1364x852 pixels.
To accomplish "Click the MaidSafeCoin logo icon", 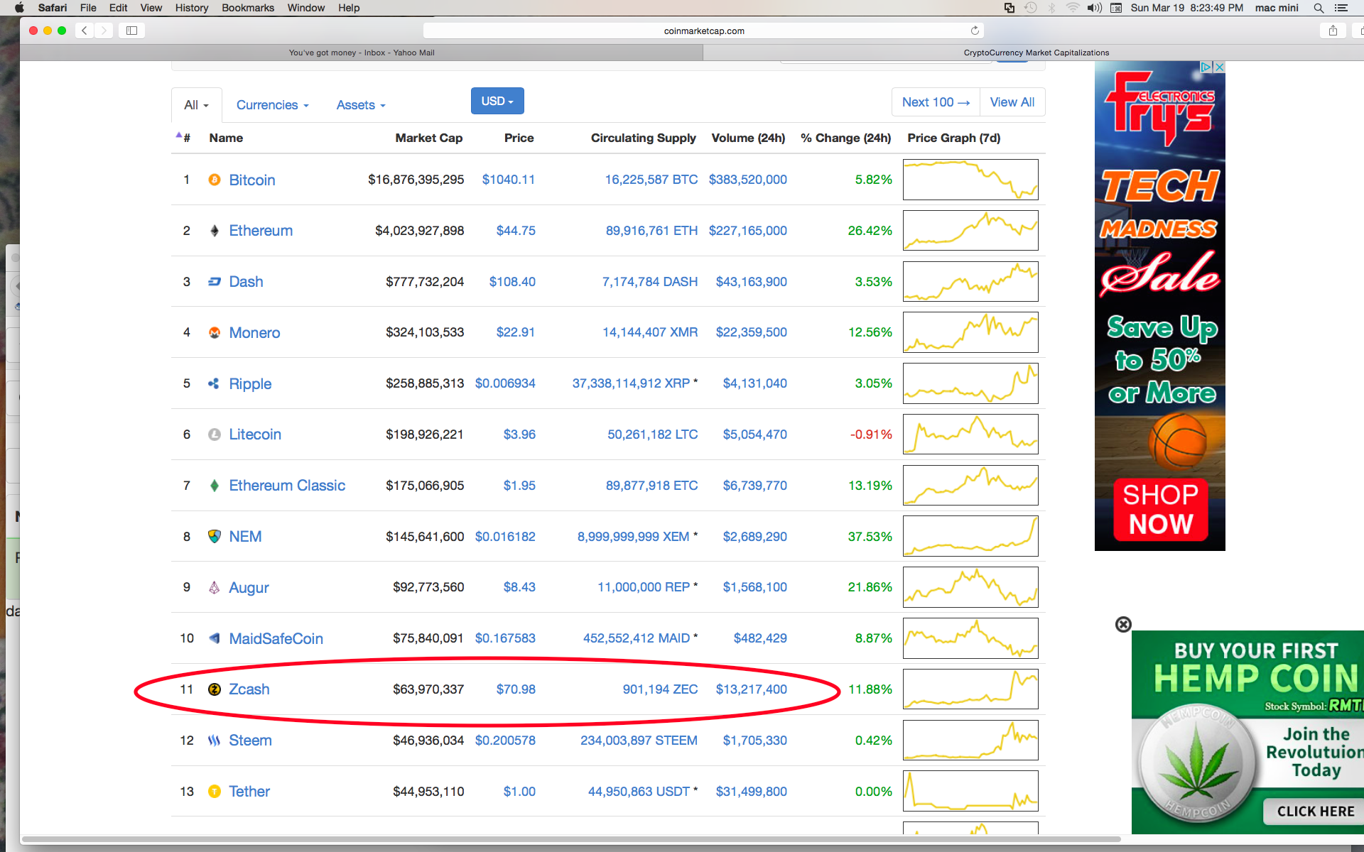I will click(215, 638).
